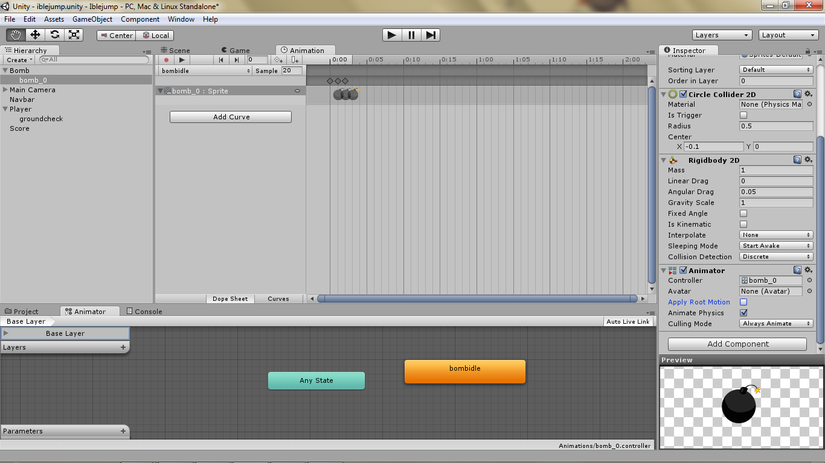Select the Scale tool

click(74, 35)
